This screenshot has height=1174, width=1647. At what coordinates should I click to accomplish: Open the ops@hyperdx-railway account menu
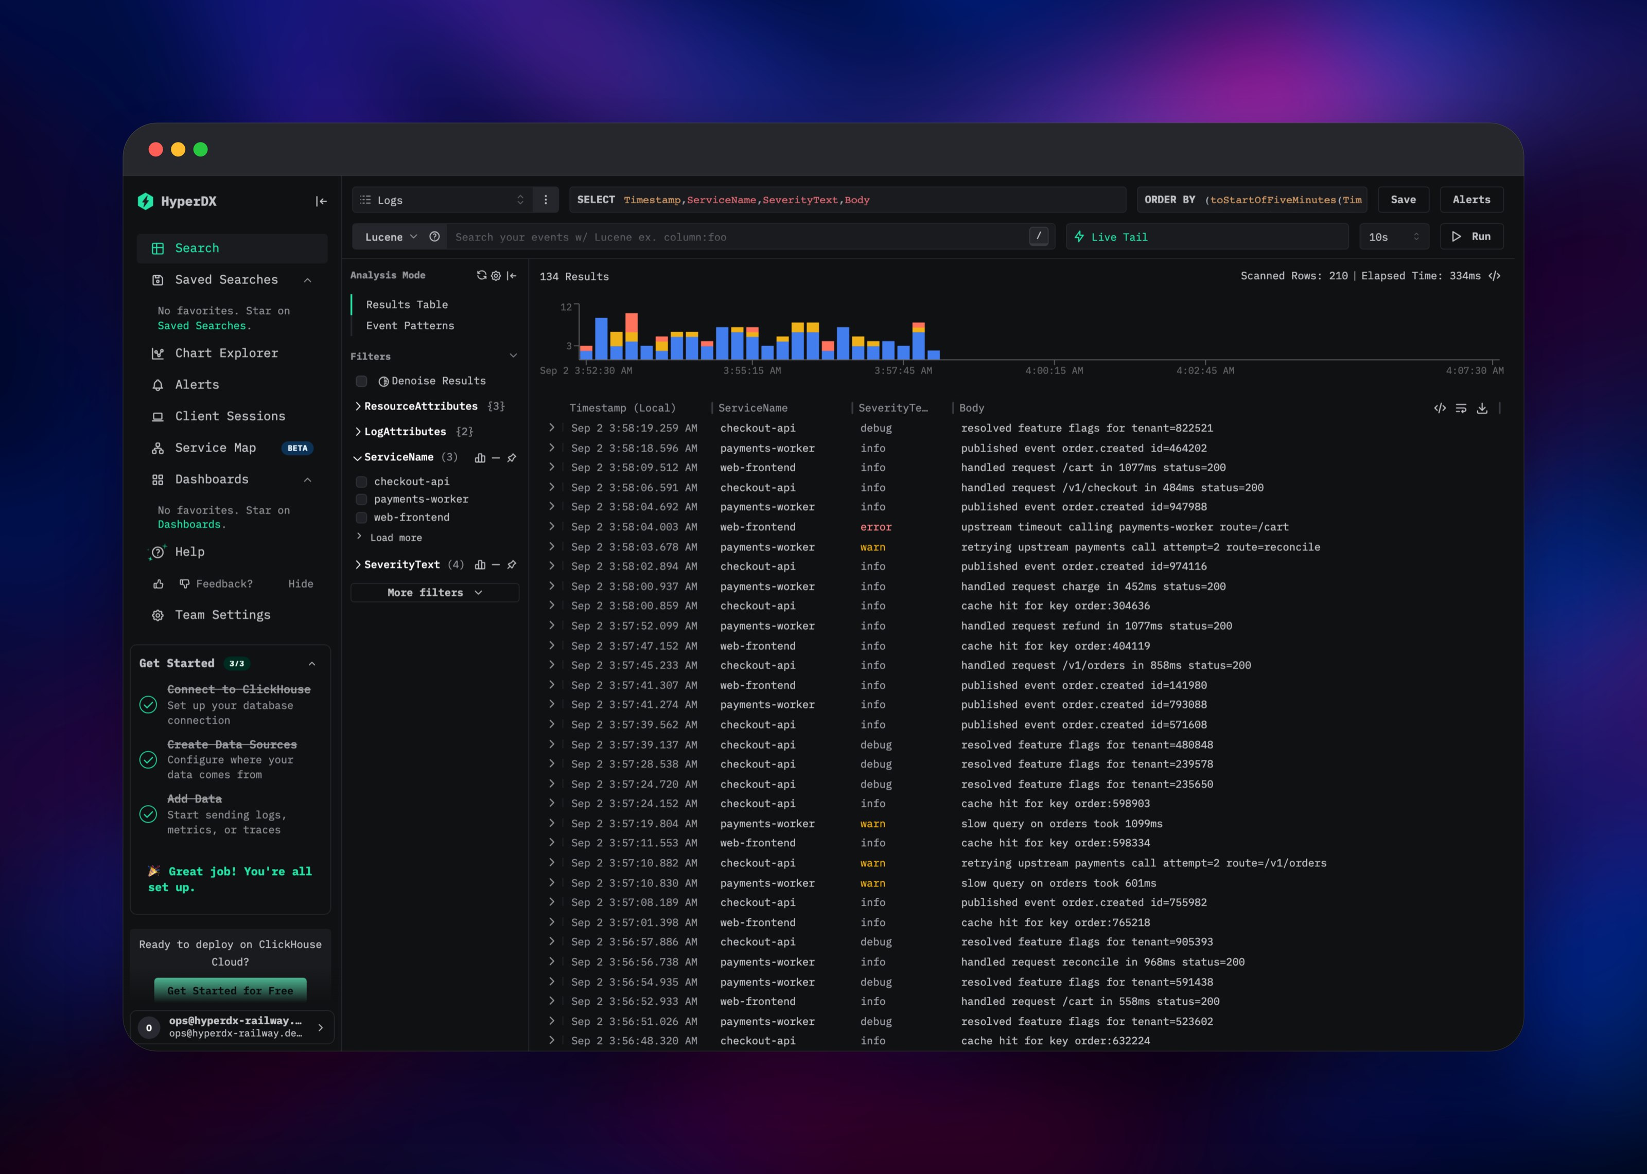coord(232,1027)
